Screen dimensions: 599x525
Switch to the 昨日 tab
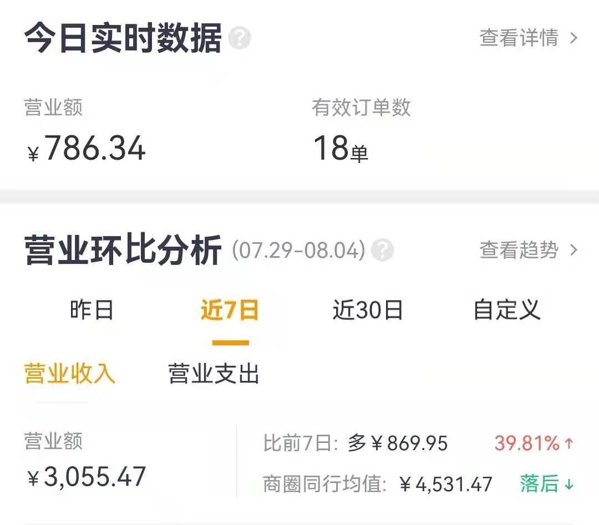coord(92,309)
